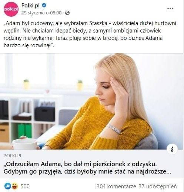Open the pink Polki.pl profile avatar

(11, 9)
